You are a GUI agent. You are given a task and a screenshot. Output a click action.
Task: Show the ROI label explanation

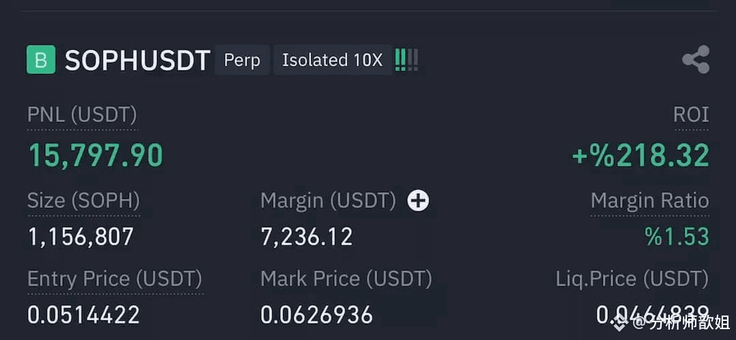pyautogui.click(x=691, y=115)
